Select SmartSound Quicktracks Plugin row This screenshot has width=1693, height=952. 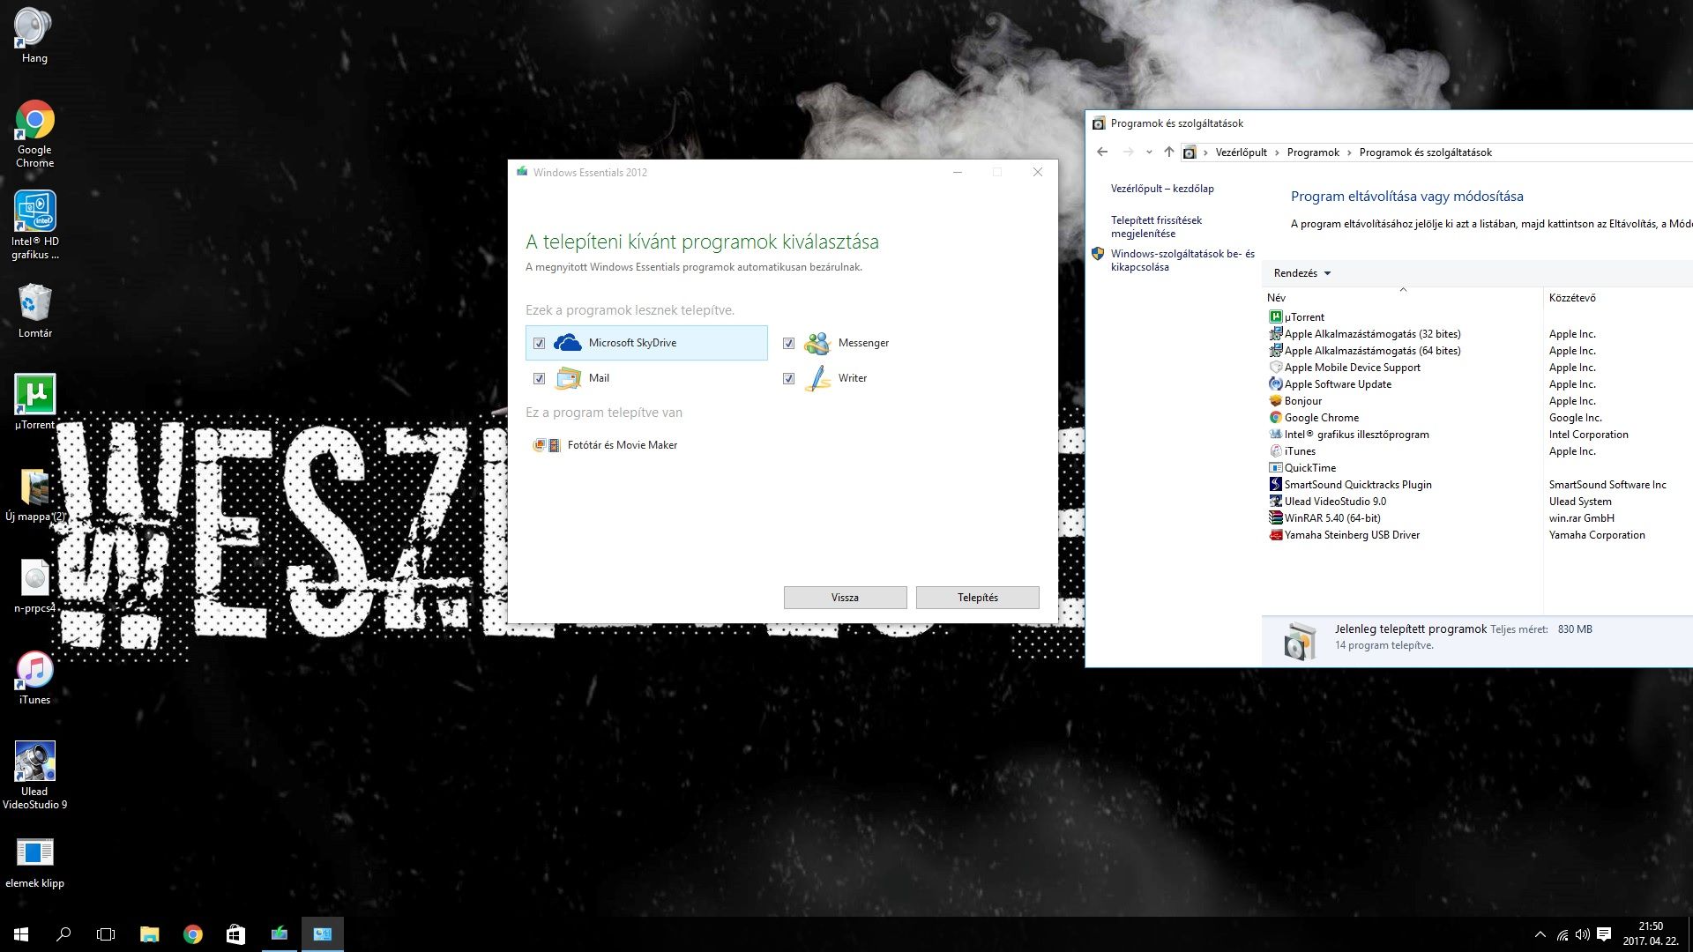click(1350, 485)
